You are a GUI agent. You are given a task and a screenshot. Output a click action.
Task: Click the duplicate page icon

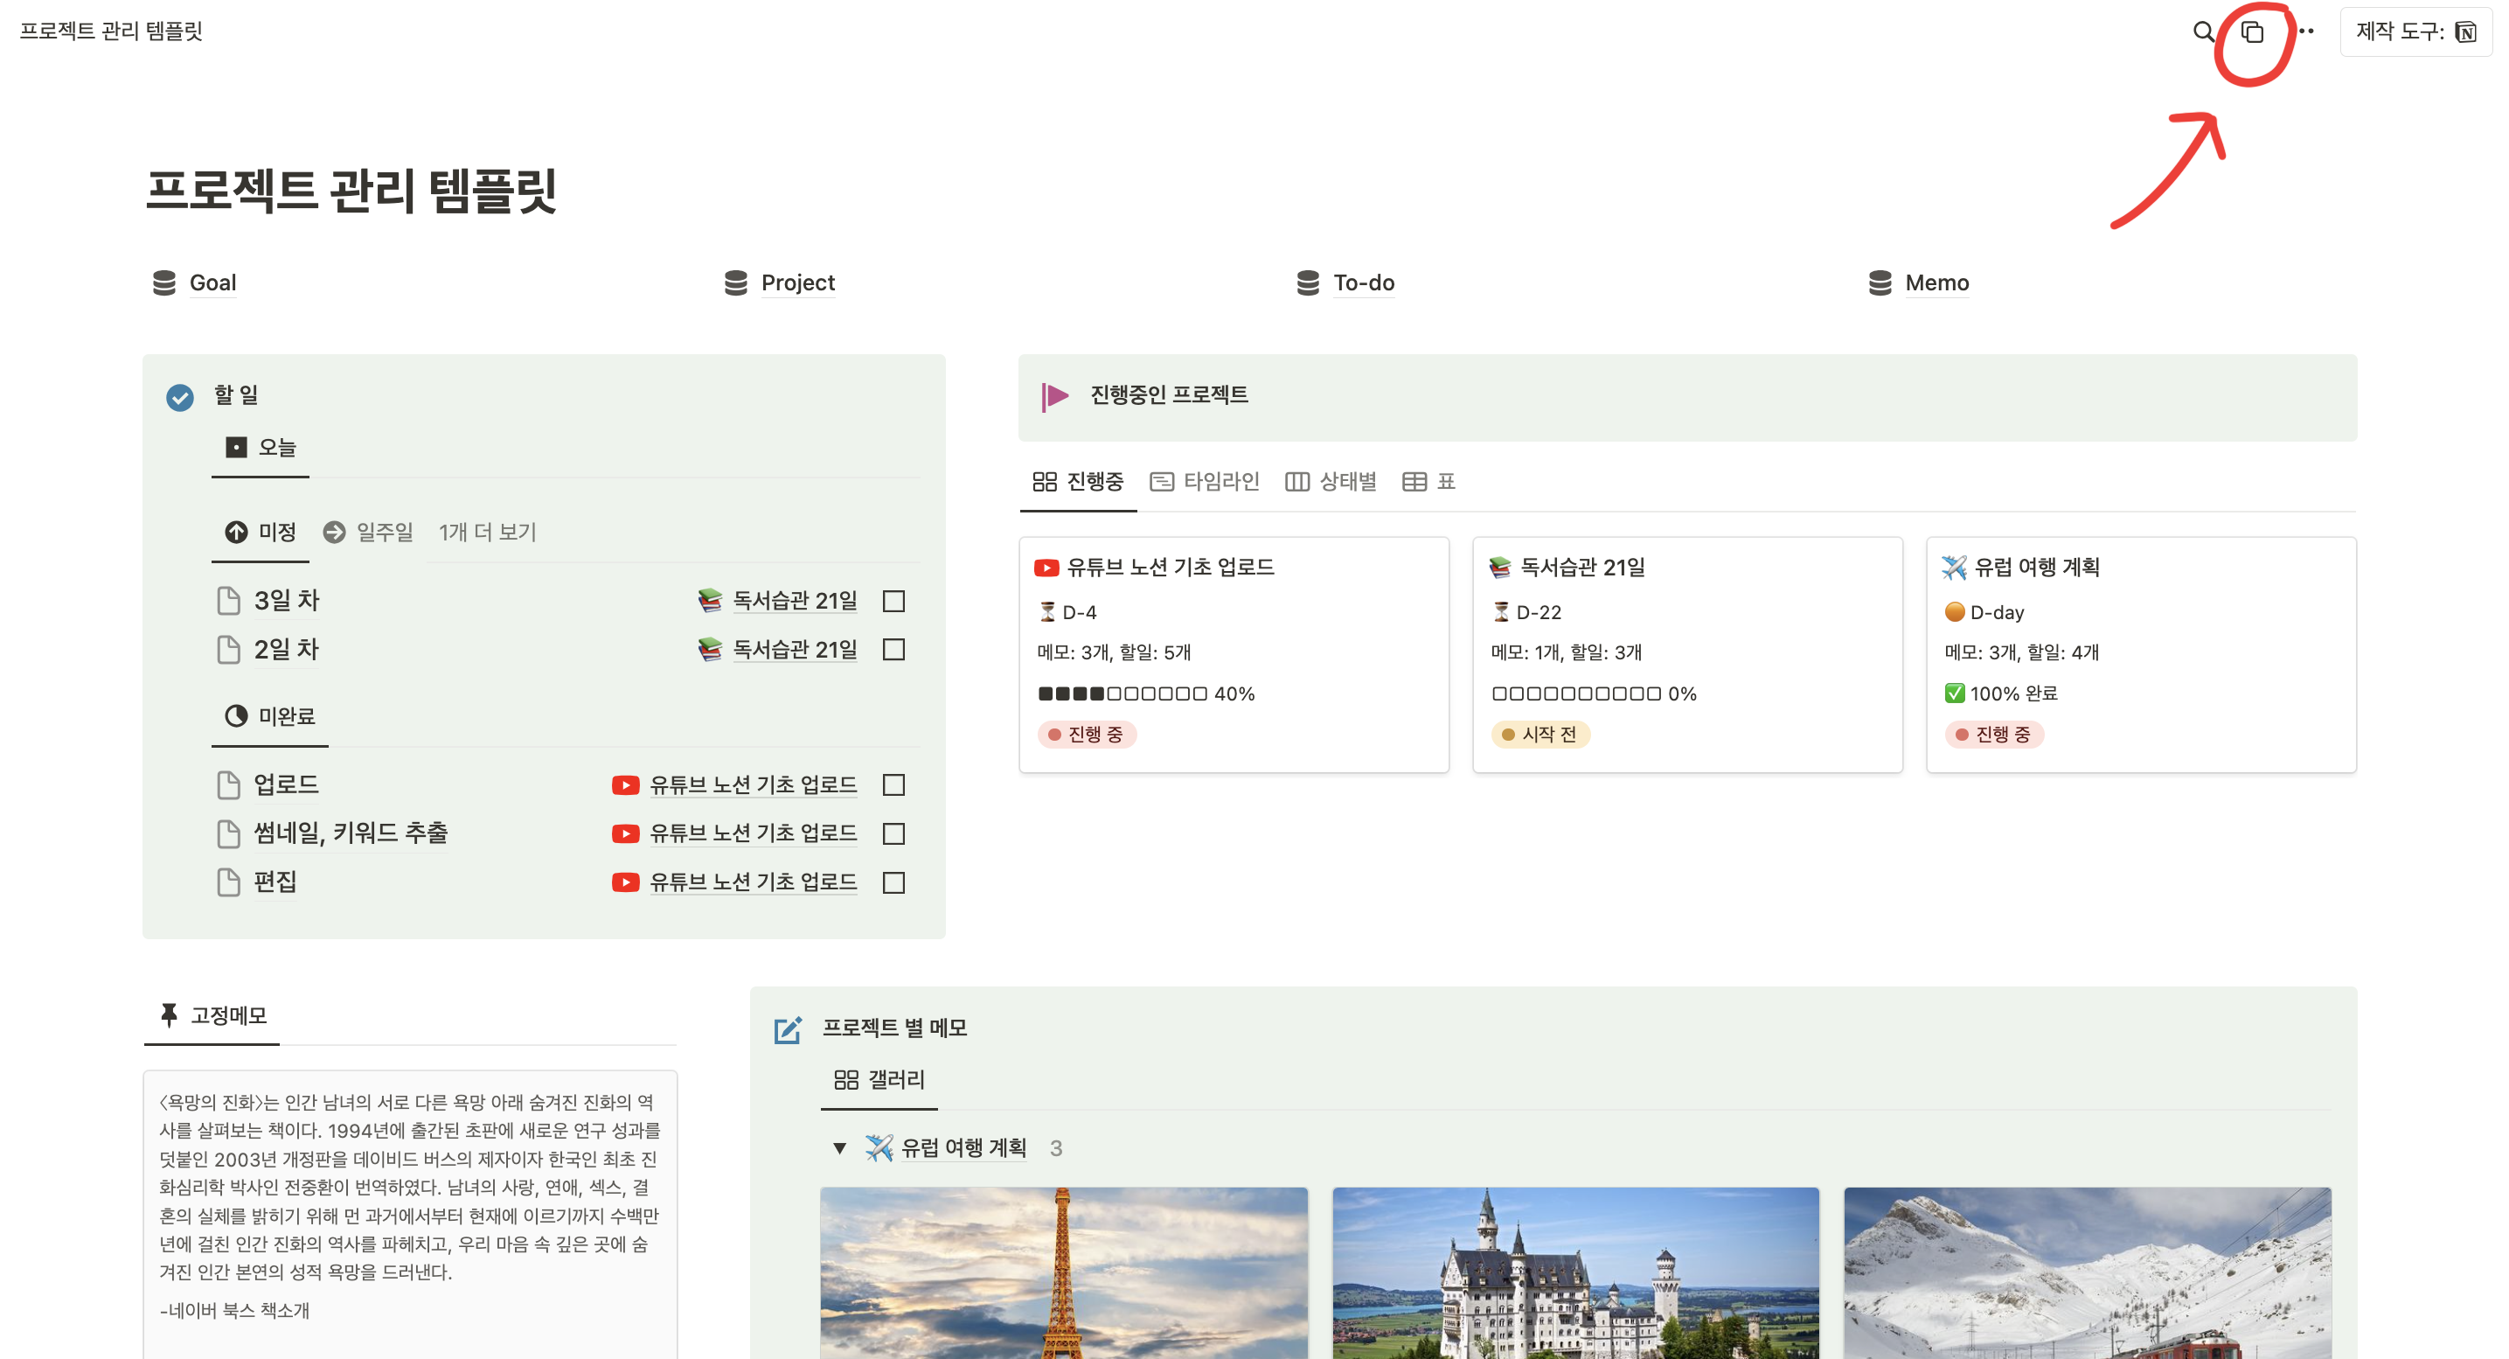pos(2252,32)
